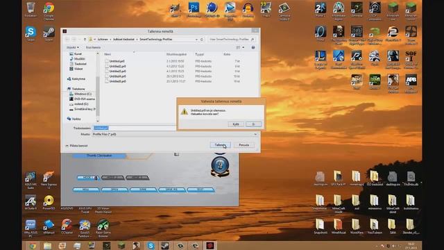The width and height of the screenshot is (444, 250).
Task: Open AI Suite II desktop shortcut
Action: tap(31, 202)
